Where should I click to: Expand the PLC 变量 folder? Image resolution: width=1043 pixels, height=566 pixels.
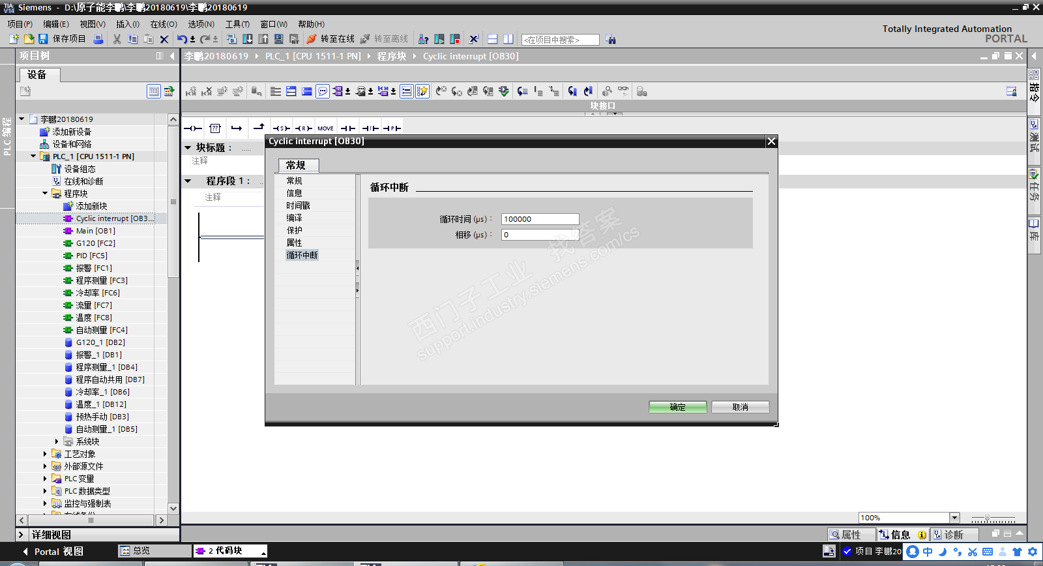pyautogui.click(x=45, y=479)
